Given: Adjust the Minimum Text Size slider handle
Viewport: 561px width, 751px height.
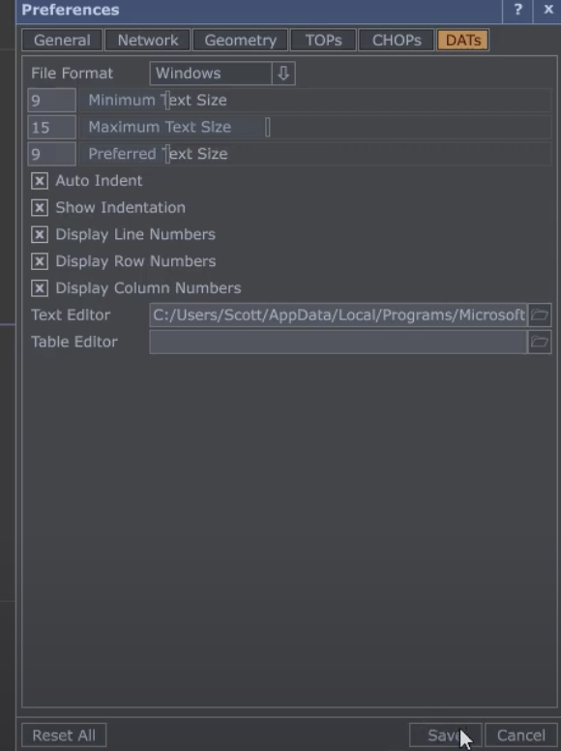Looking at the screenshot, I should tap(167, 100).
